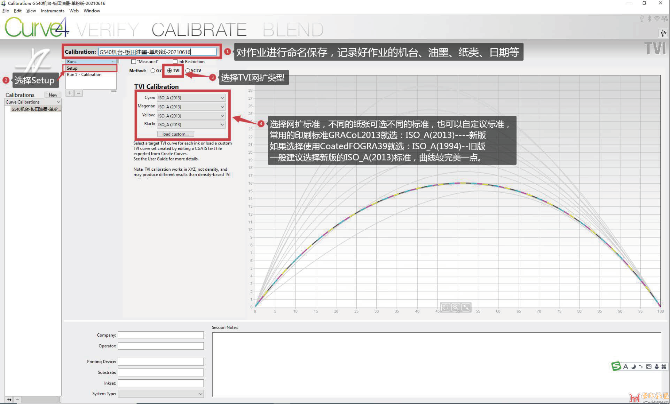The height and width of the screenshot is (404, 670).
Task: Select the pan hand tool on graph
Action: click(x=445, y=307)
